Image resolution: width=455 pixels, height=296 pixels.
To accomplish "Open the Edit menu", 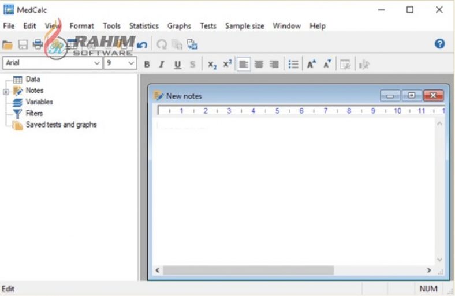I will point(29,26).
